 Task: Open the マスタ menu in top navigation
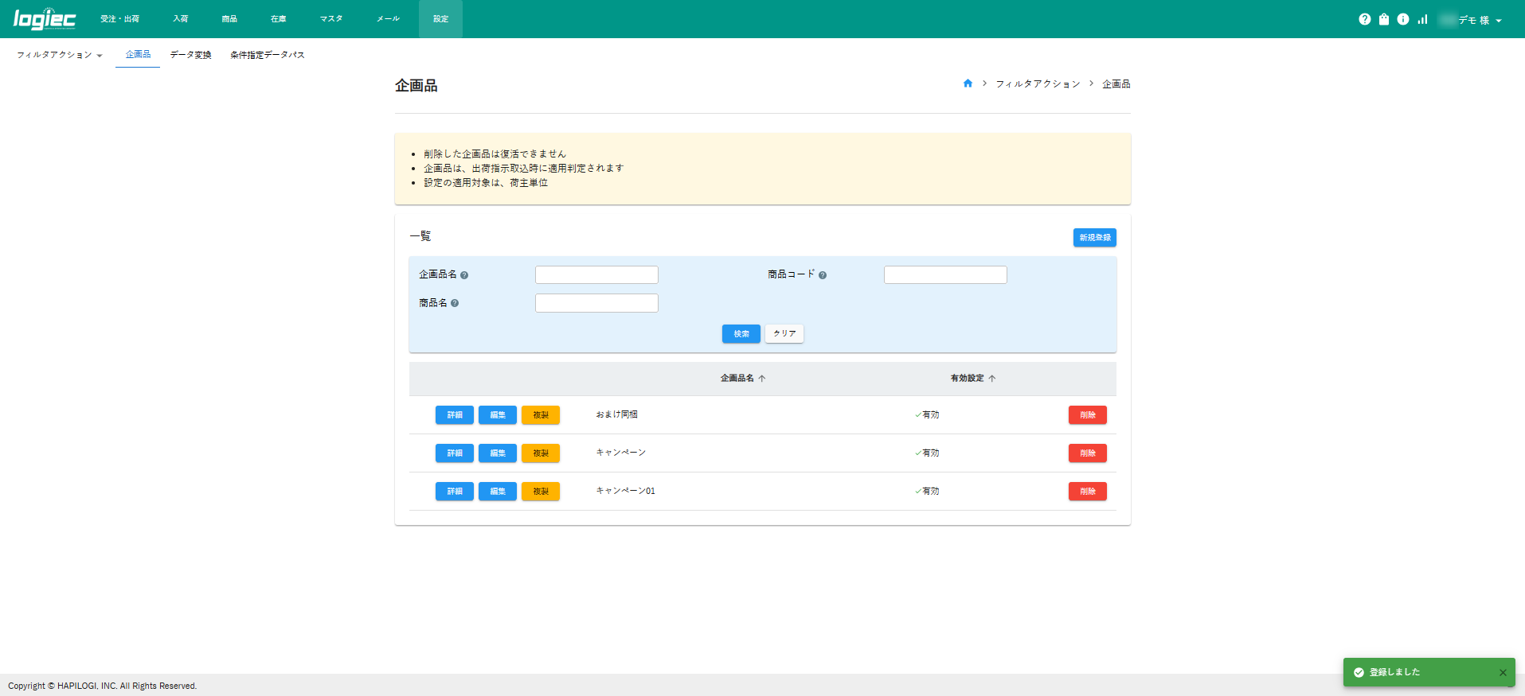(x=330, y=19)
